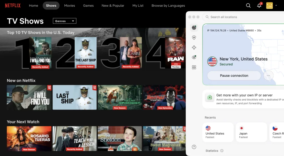The width and height of the screenshot is (284, 156).
Task: Click Pause connection button
Action: point(234,76)
